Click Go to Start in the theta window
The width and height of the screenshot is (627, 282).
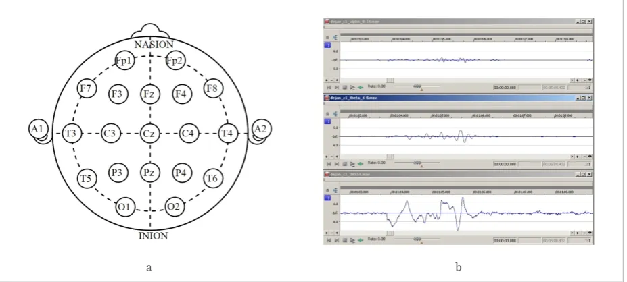[329, 163]
